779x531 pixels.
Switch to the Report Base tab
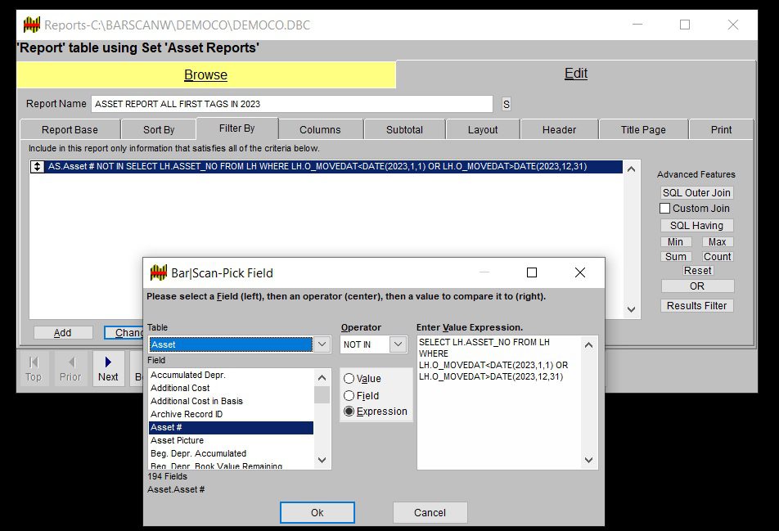70,129
